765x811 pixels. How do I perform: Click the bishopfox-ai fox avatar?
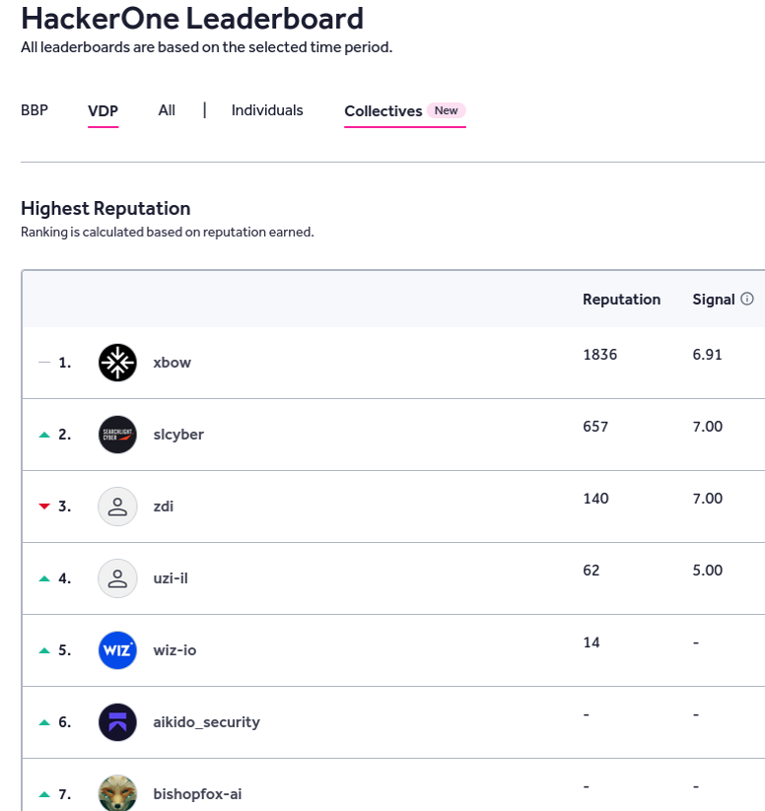click(117, 792)
